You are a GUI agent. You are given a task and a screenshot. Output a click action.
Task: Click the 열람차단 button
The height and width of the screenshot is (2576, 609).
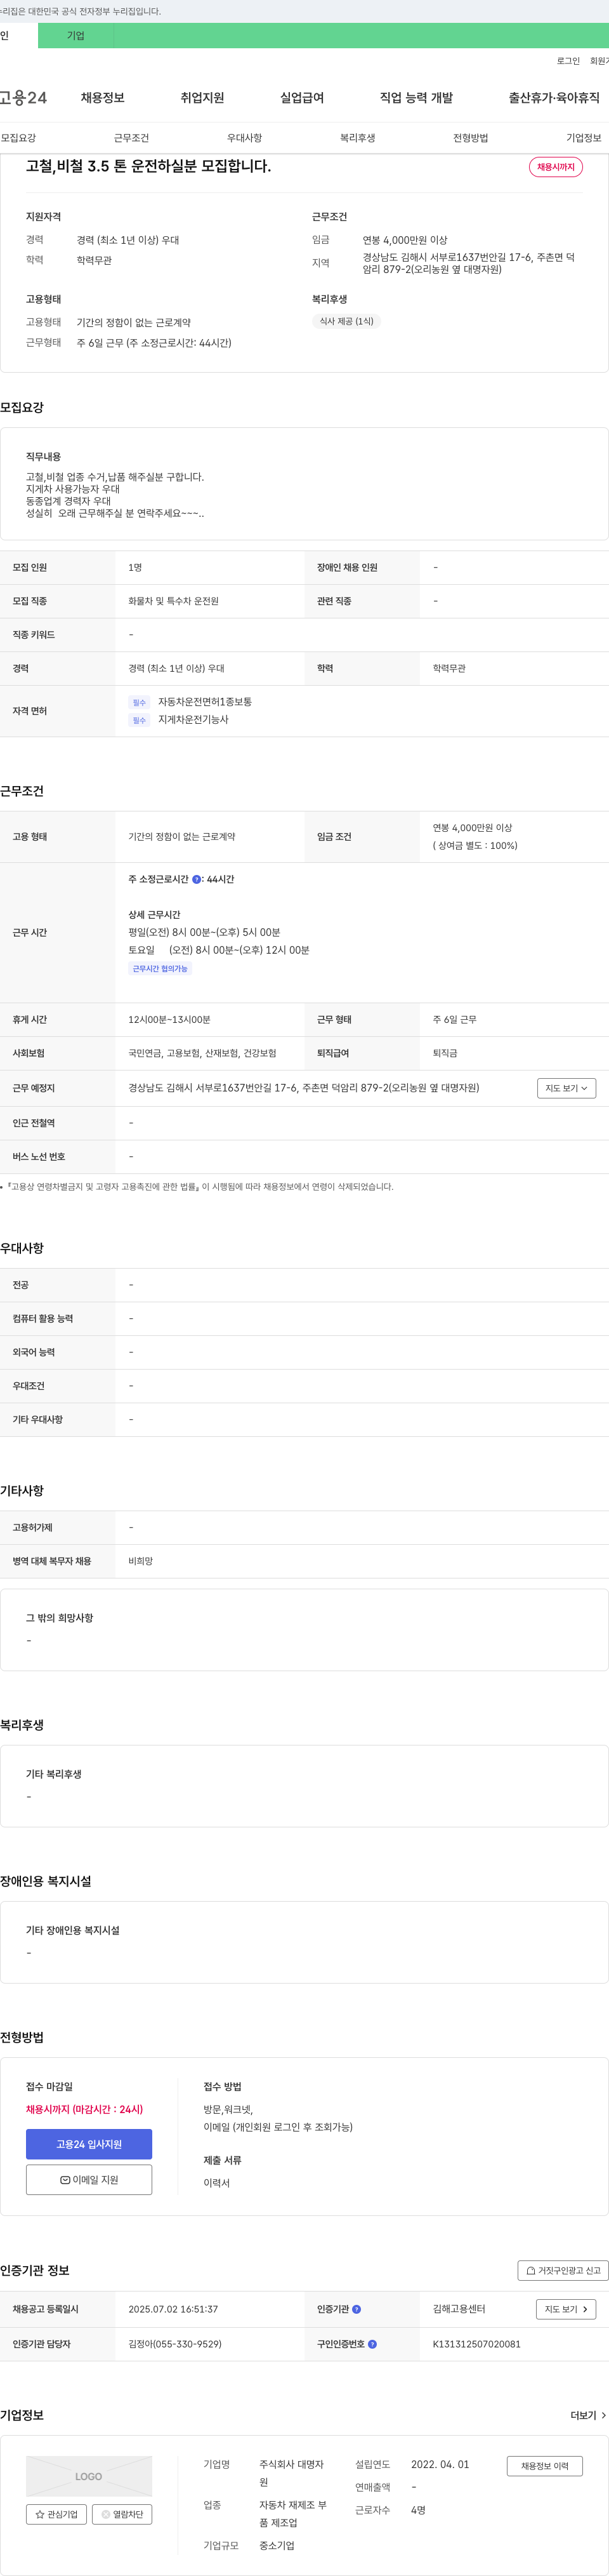point(122,2514)
